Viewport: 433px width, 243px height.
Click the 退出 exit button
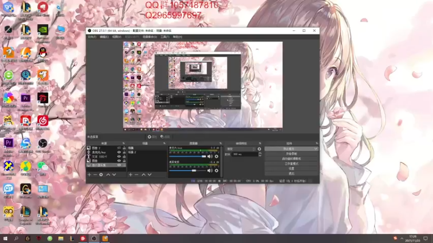[x=291, y=173]
